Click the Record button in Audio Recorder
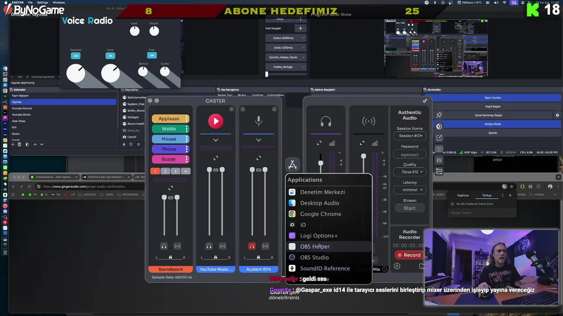Viewport: 563px width, 316px height. pos(409,255)
